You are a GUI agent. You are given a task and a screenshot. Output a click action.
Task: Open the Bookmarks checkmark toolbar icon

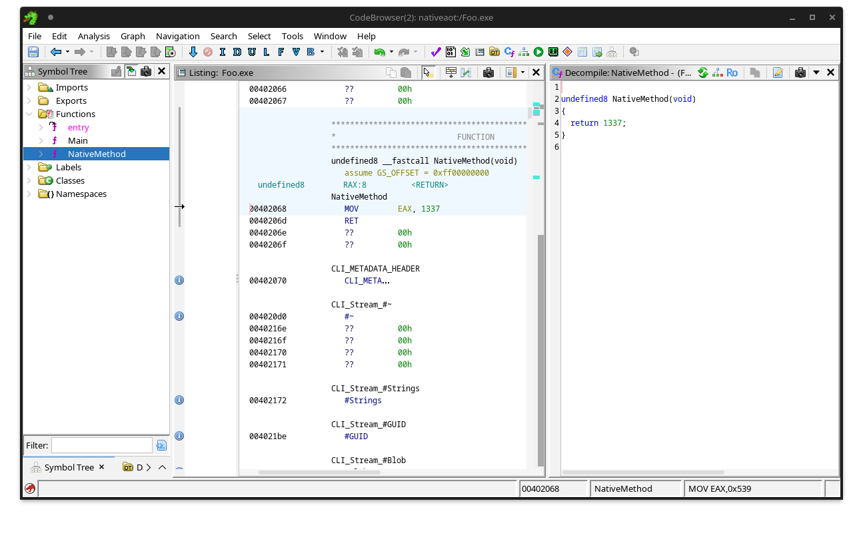436,52
